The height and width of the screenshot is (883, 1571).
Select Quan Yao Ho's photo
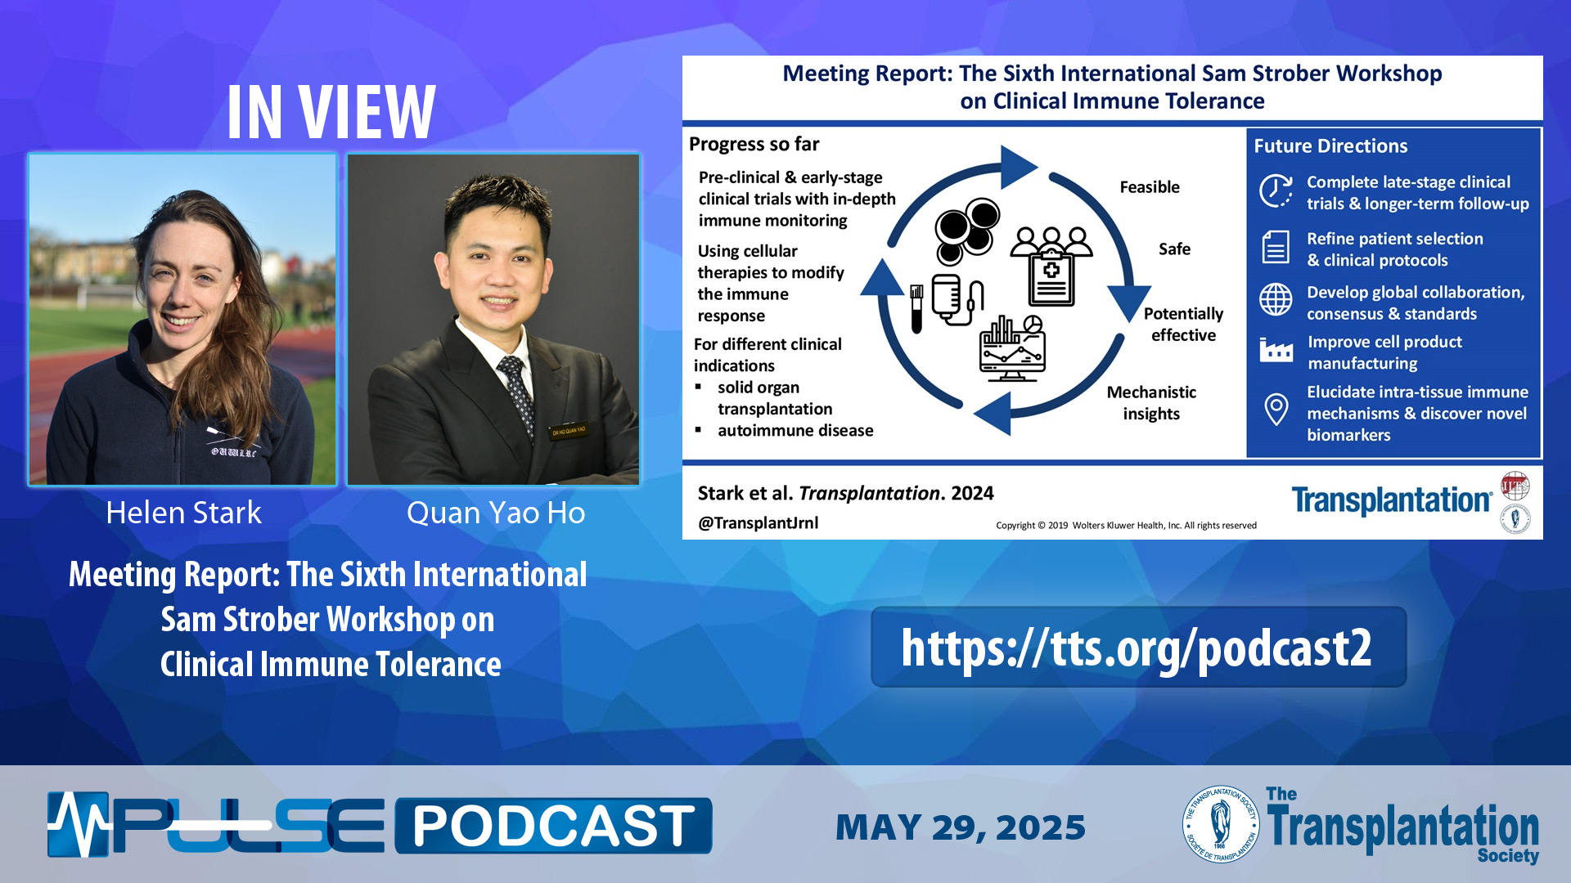493,320
